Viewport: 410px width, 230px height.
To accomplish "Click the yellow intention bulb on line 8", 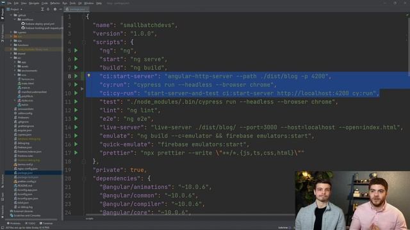I will point(89,75).
